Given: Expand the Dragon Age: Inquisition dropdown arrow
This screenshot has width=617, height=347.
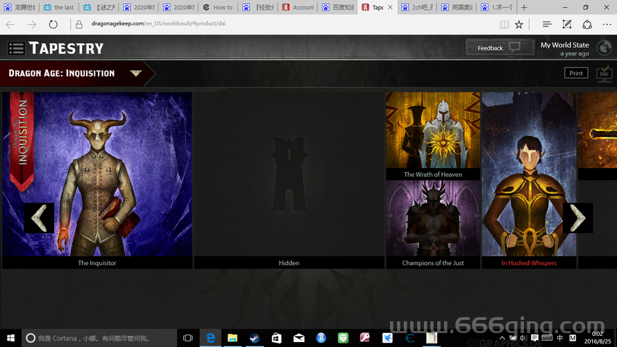Looking at the screenshot, I should pyautogui.click(x=136, y=73).
